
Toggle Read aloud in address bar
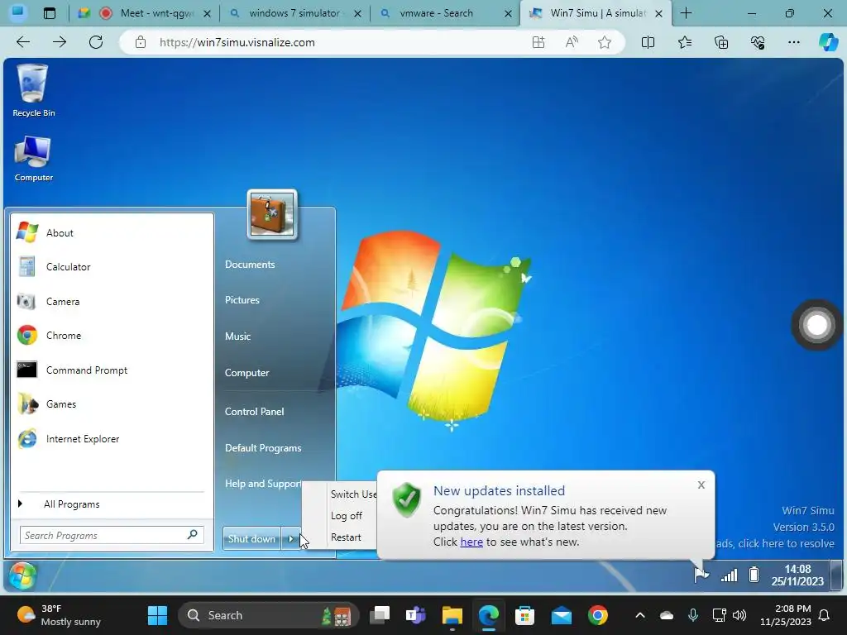572,42
